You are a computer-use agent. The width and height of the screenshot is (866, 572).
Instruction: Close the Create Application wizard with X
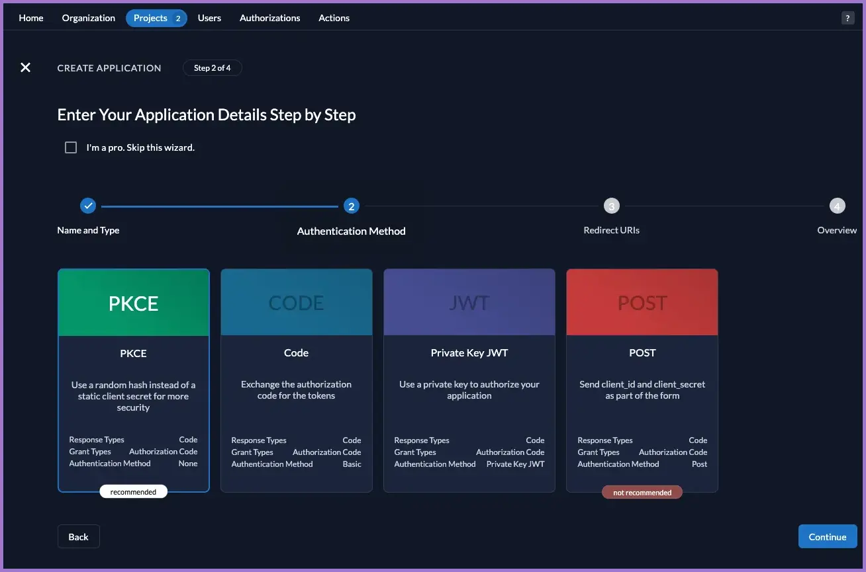coord(25,67)
